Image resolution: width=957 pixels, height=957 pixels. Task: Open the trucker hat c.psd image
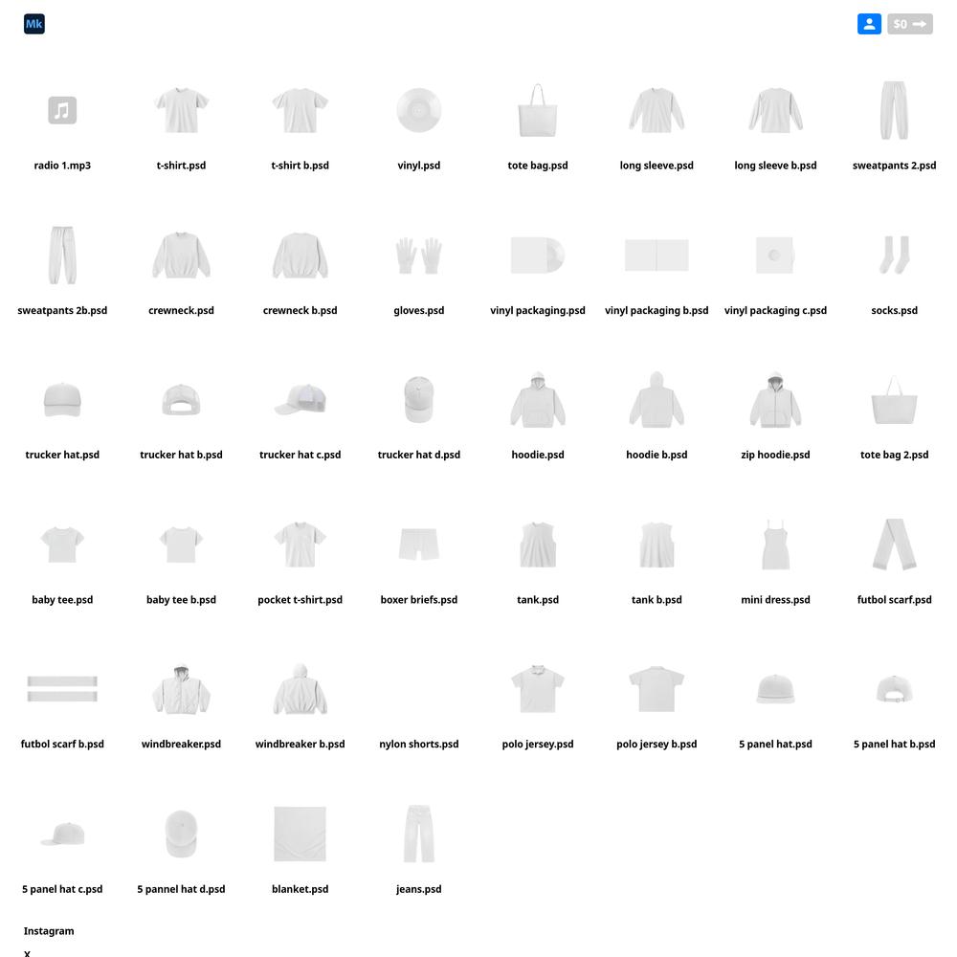300,400
